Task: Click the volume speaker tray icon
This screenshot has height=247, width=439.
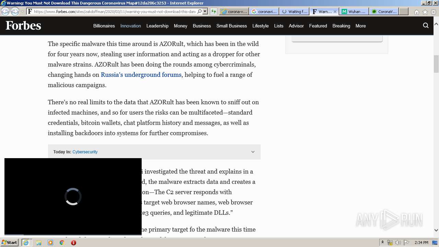Action: (398, 243)
